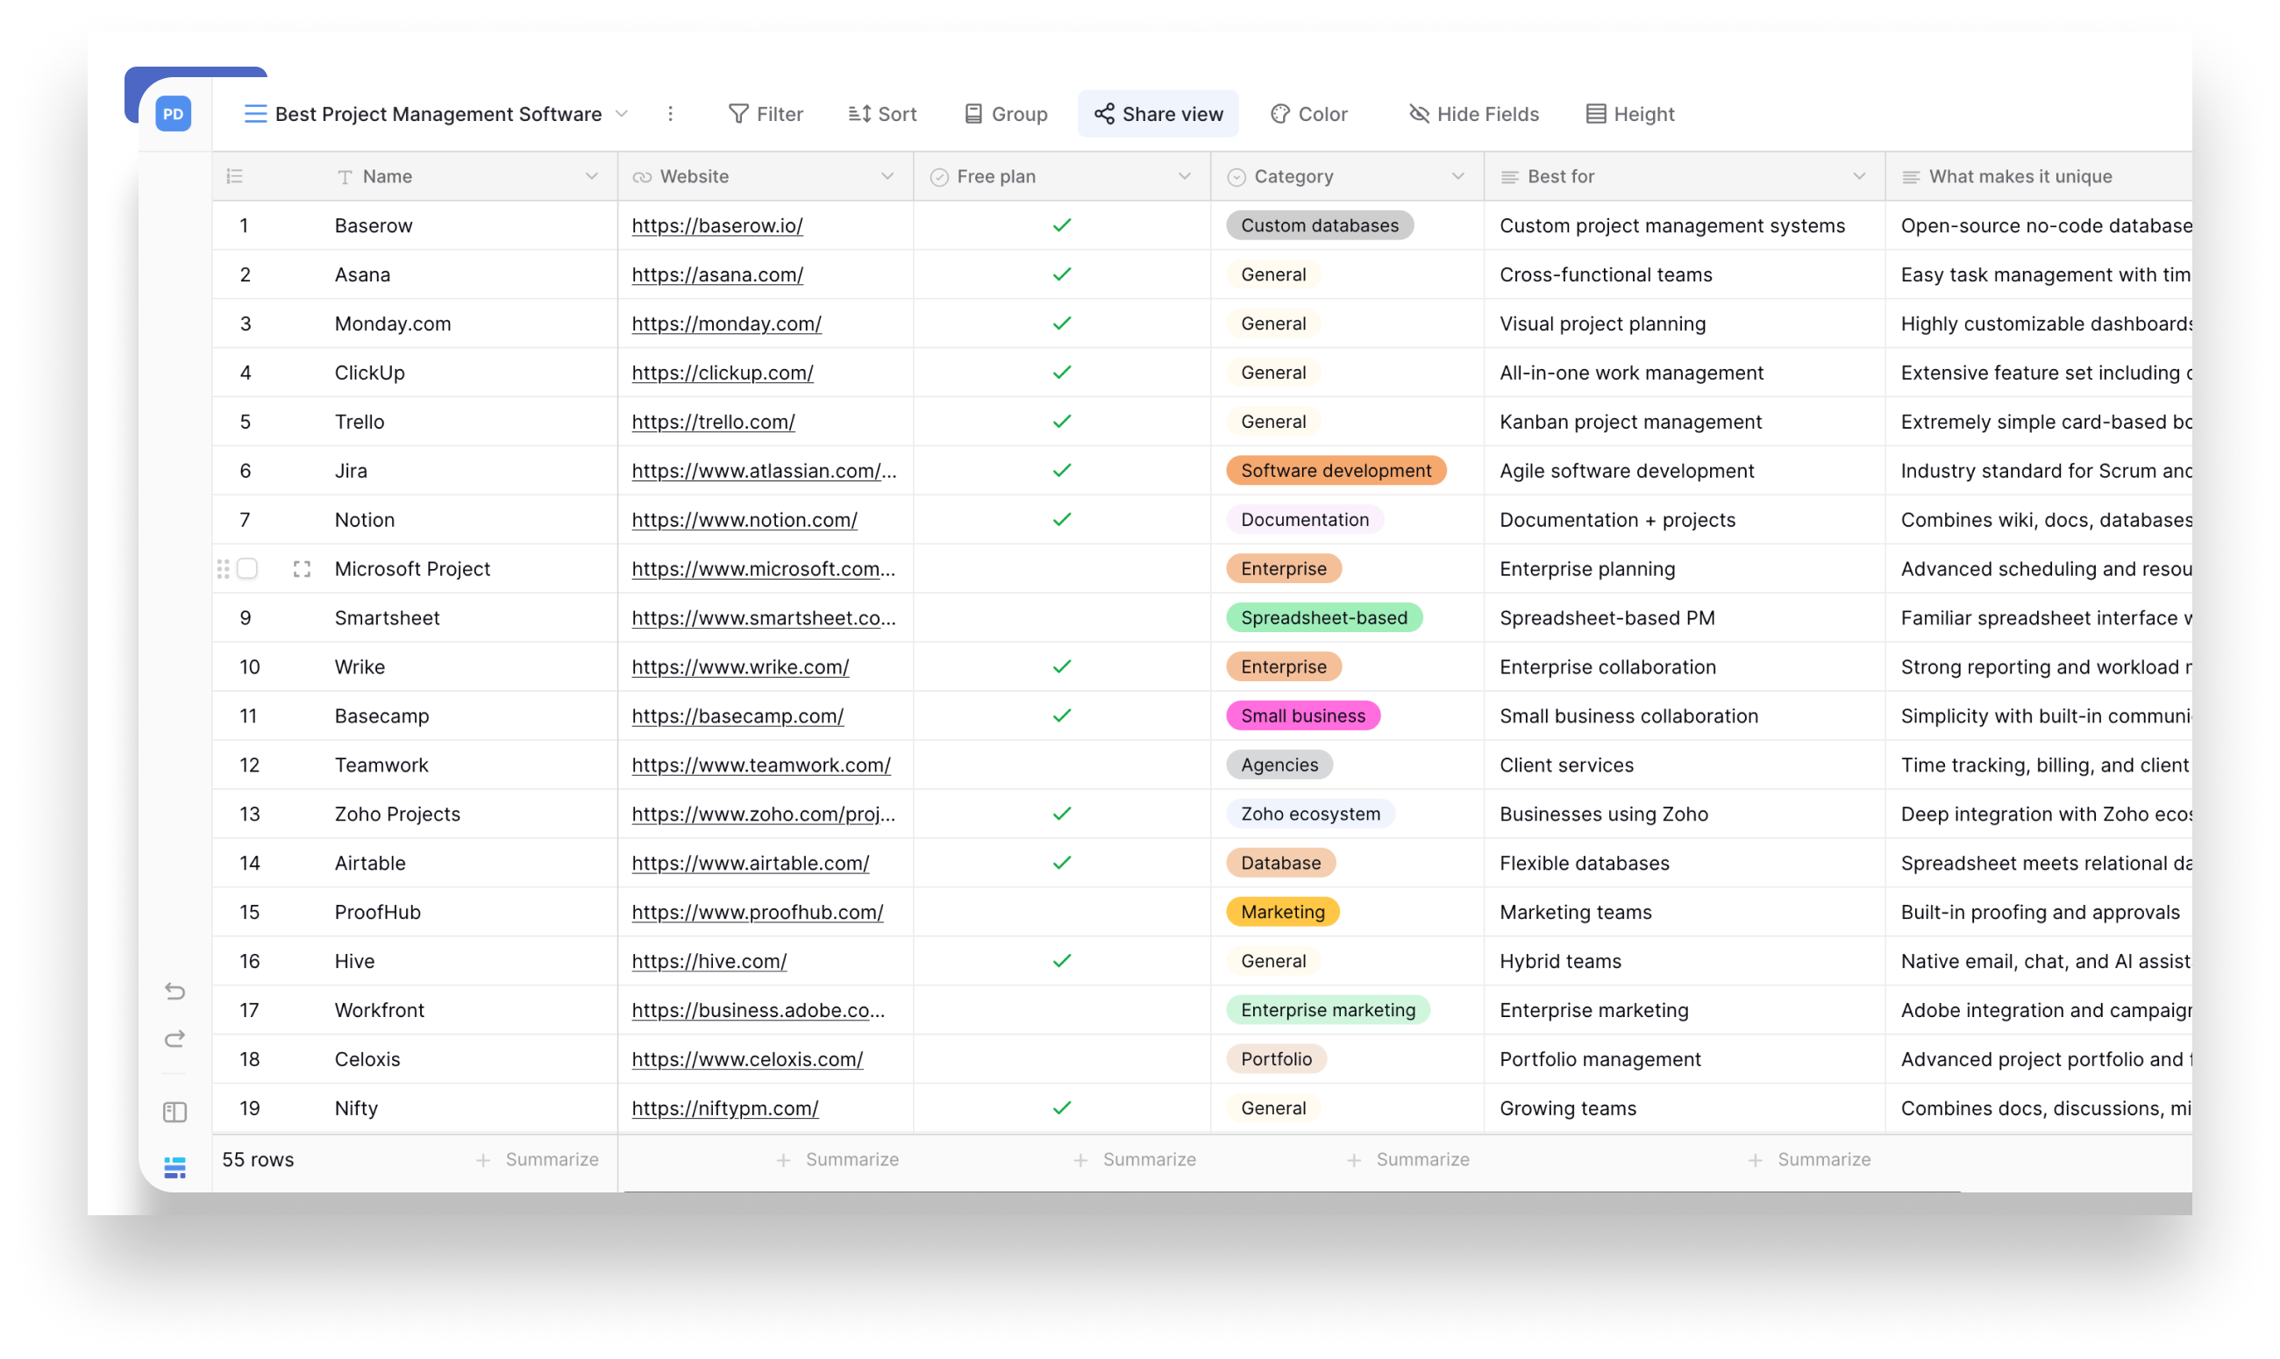Viewport: 2280px width, 1359px height.
Task: Click the Small business pink category tag
Action: point(1304,715)
